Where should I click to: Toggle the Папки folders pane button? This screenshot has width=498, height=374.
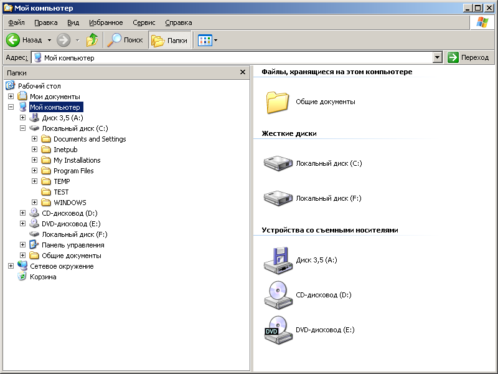coord(169,40)
